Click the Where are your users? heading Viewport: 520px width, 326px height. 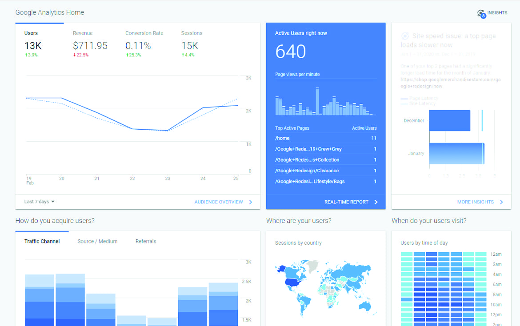point(299,221)
